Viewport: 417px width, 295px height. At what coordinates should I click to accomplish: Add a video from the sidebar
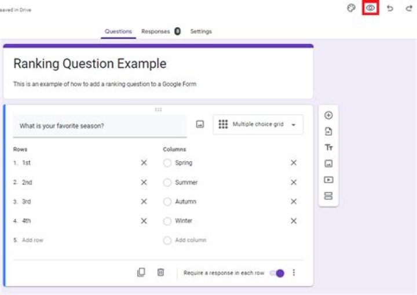(x=328, y=180)
